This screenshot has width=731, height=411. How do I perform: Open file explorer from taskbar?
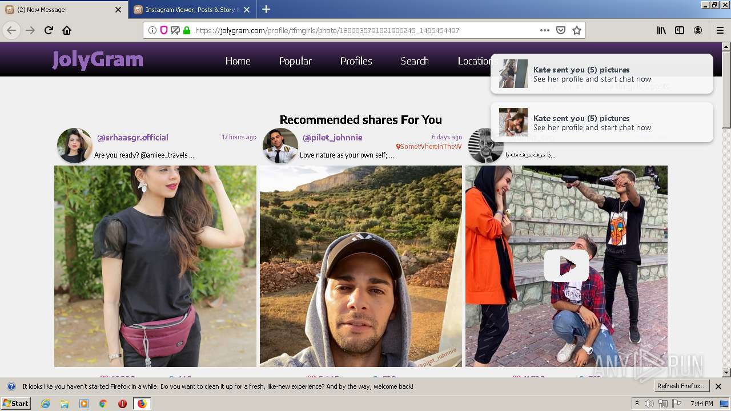pyautogui.click(x=65, y=404)
